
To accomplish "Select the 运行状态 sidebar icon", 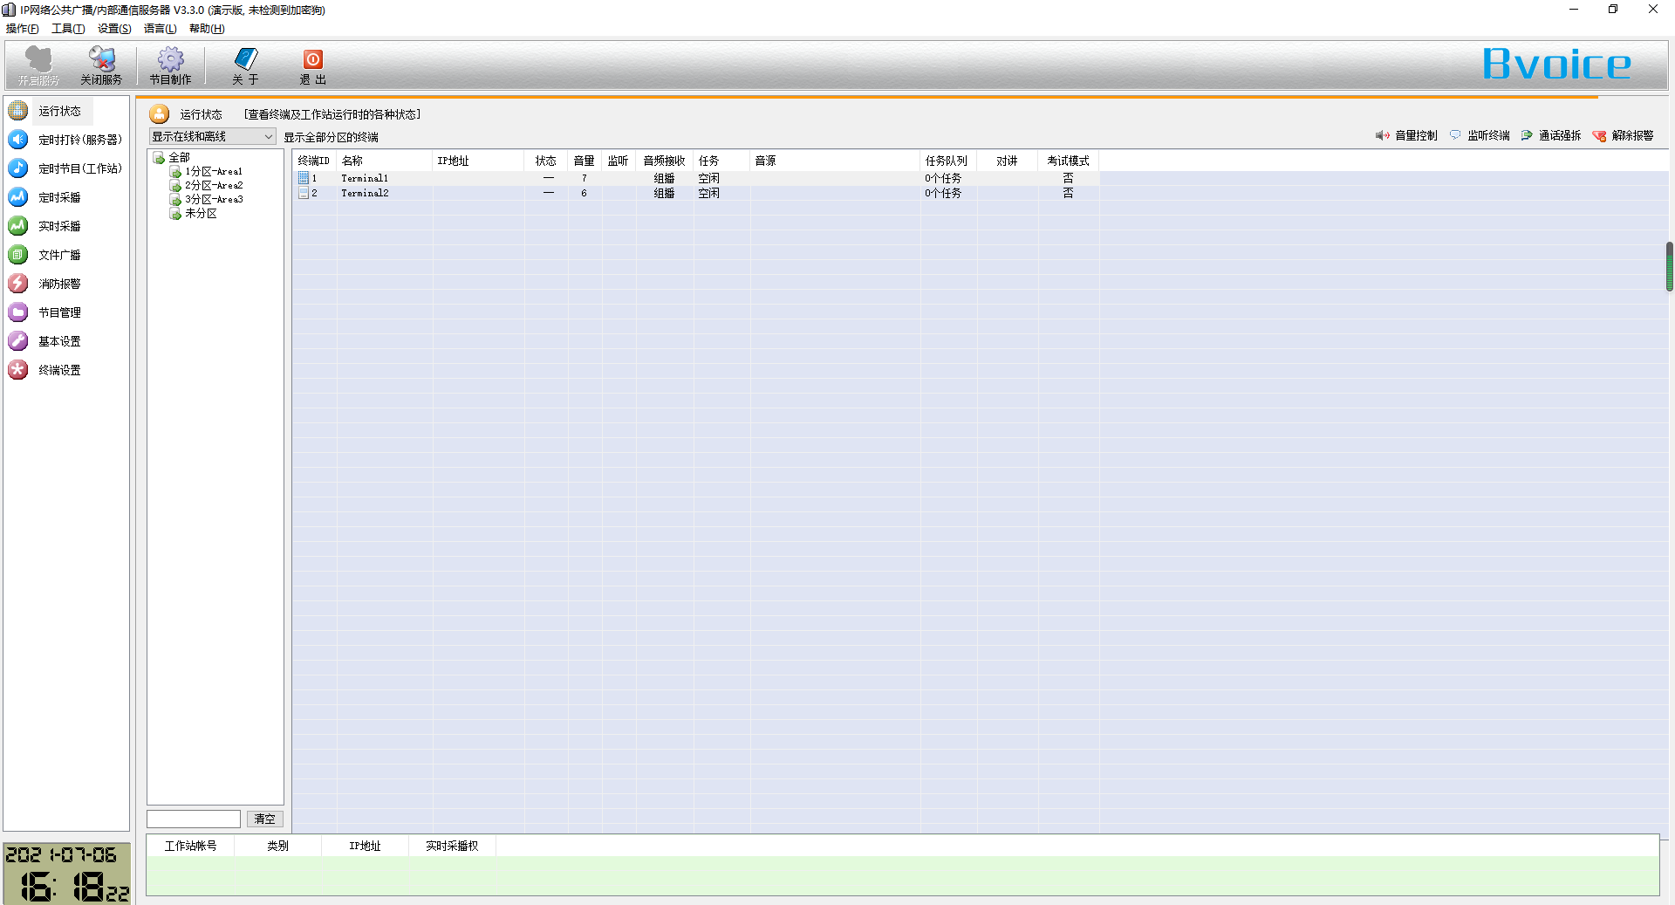I will click(x=18, y=111).
